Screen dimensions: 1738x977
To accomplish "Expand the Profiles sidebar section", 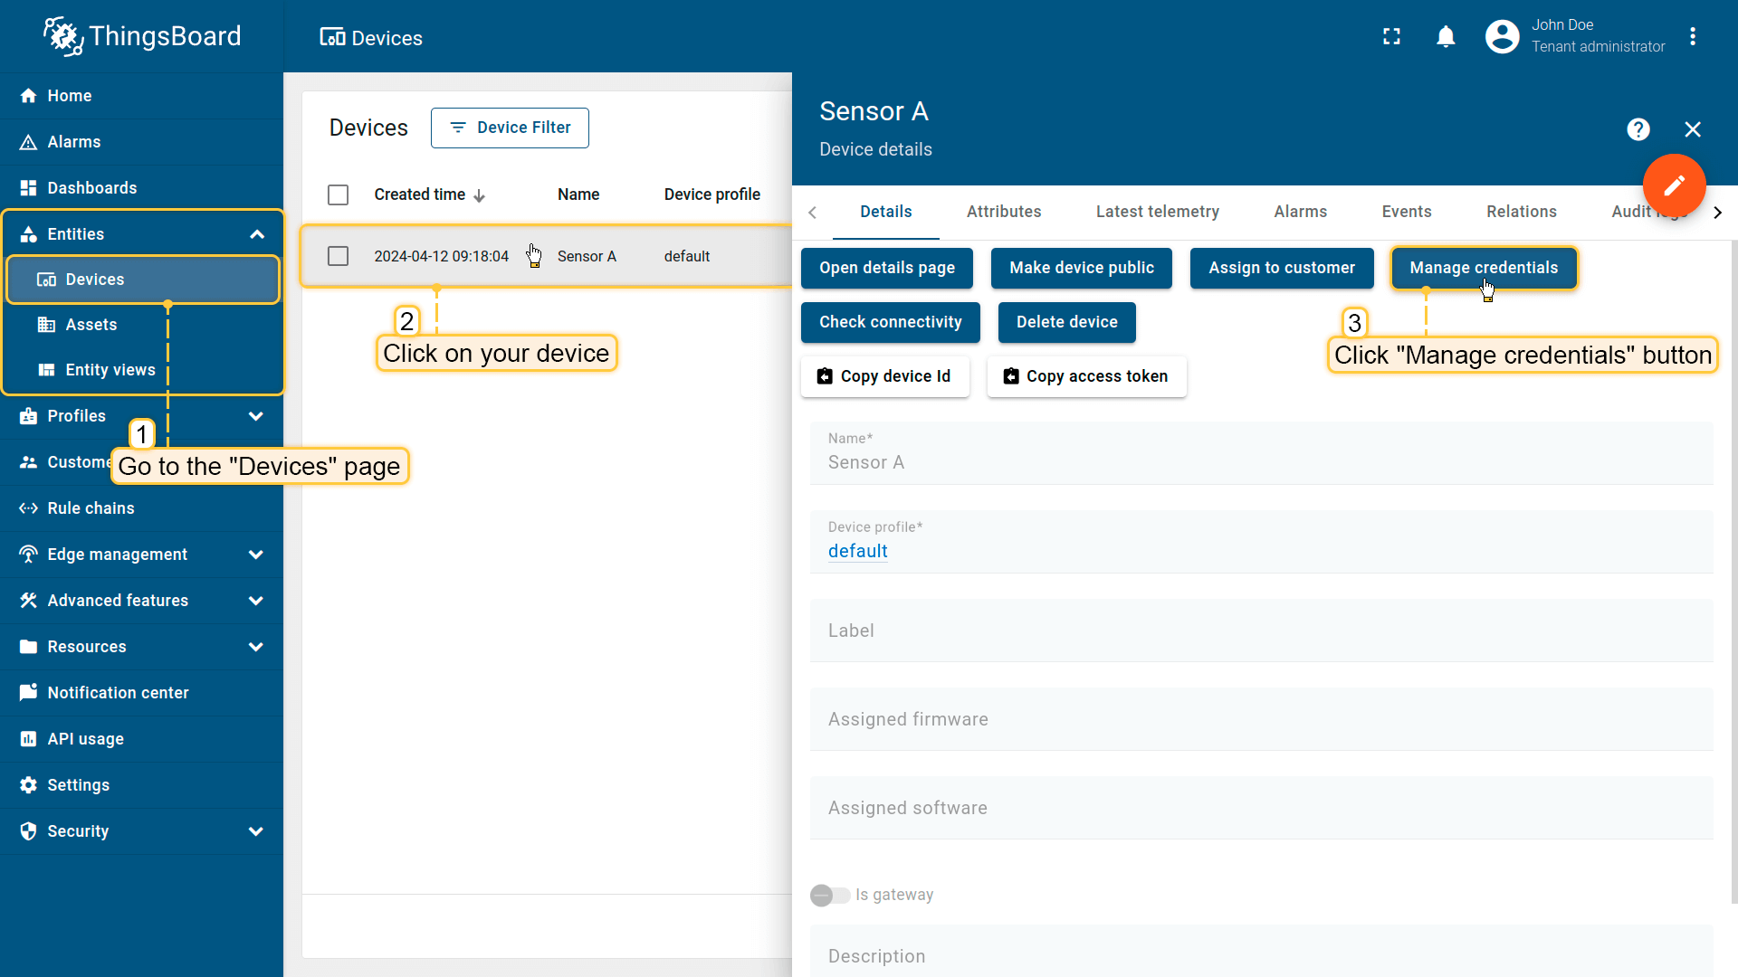I will 256,416.
